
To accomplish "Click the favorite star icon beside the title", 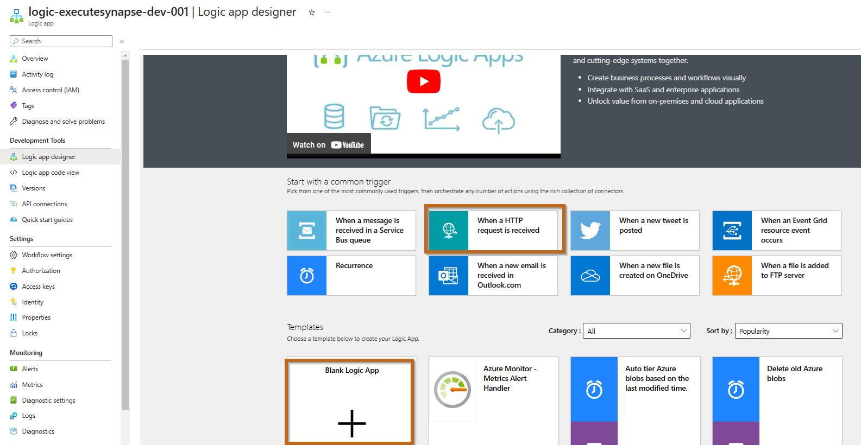I will pyautogui.click(x=312, y=12).
